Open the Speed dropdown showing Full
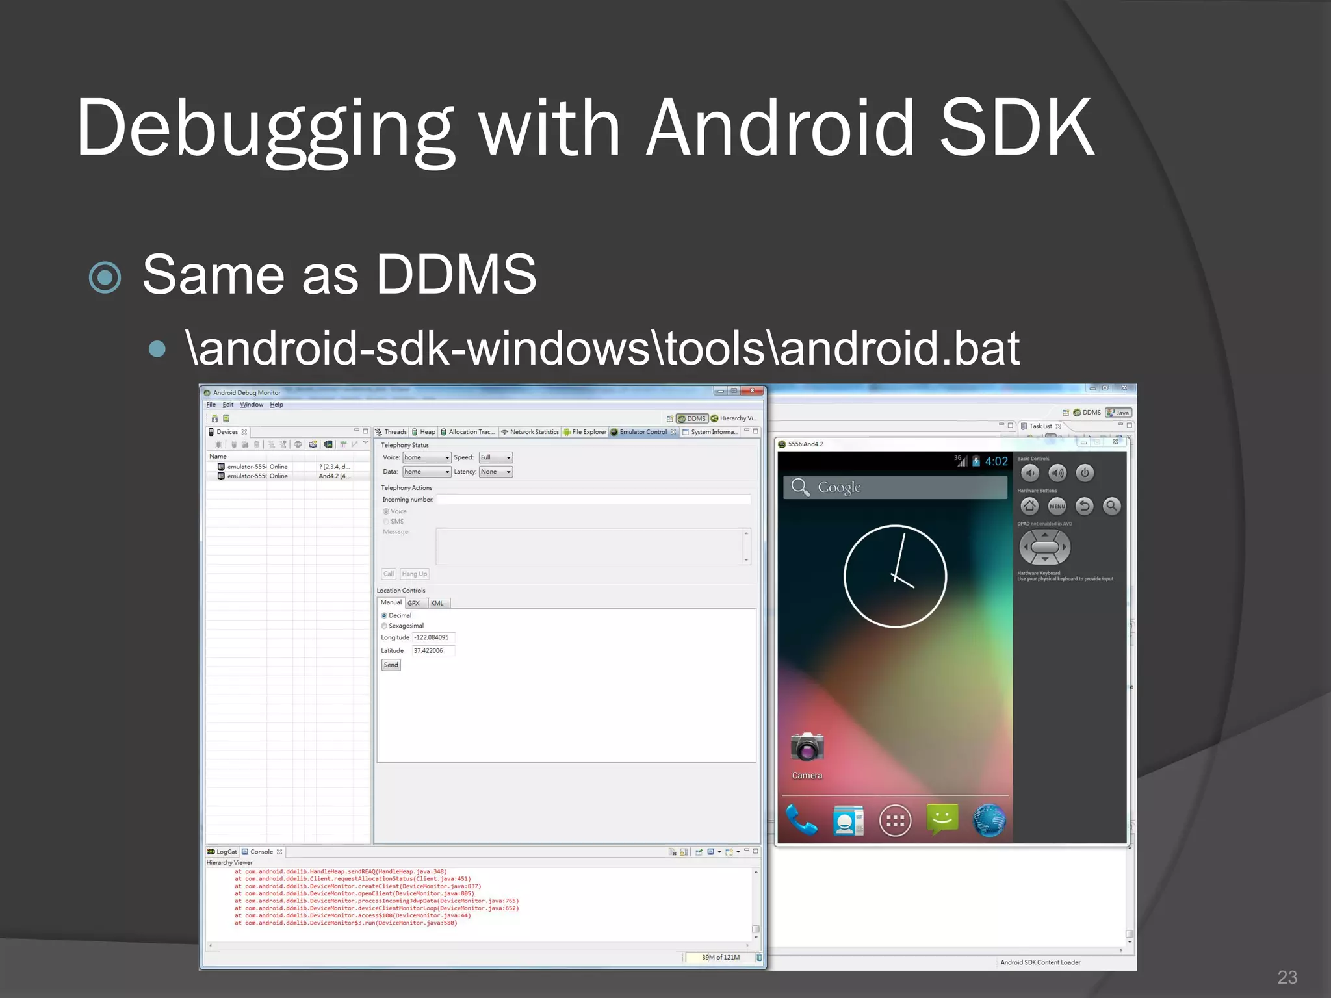The width and height of the screenshot is (1331, 998). [x=496, y=457]
